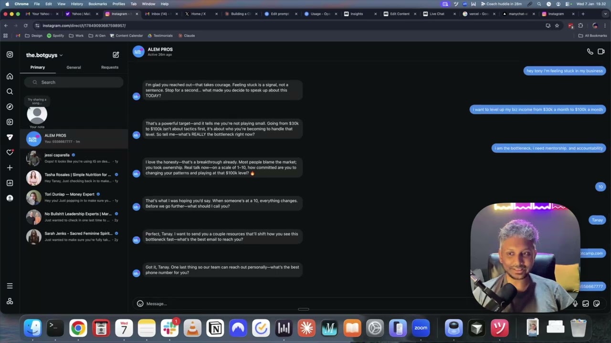Viewport: 611px width, 343px height.
Task: Open Instagram home from sidebar house icon
Action: [x=10, y=76]
